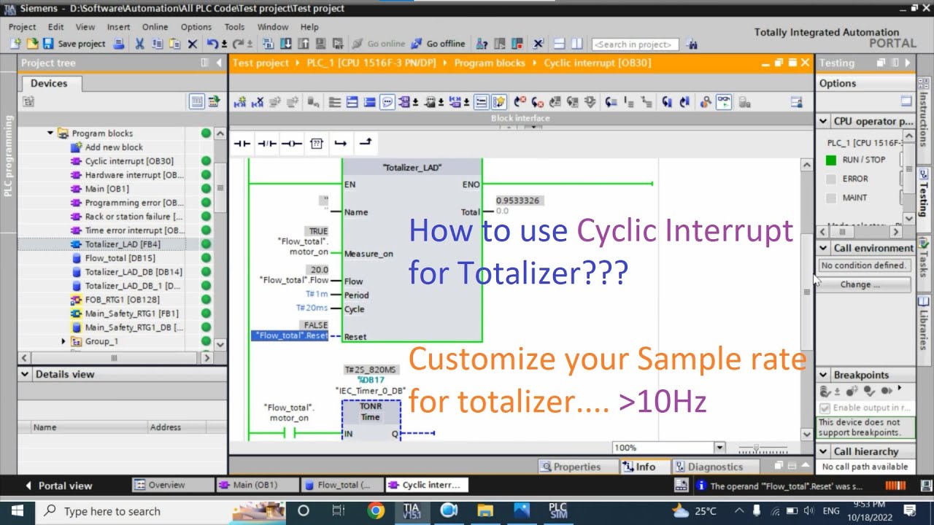Open the Project menu
Image resolution: width=934 pixels, height=525 pixels.
click(x=22, y=27)
